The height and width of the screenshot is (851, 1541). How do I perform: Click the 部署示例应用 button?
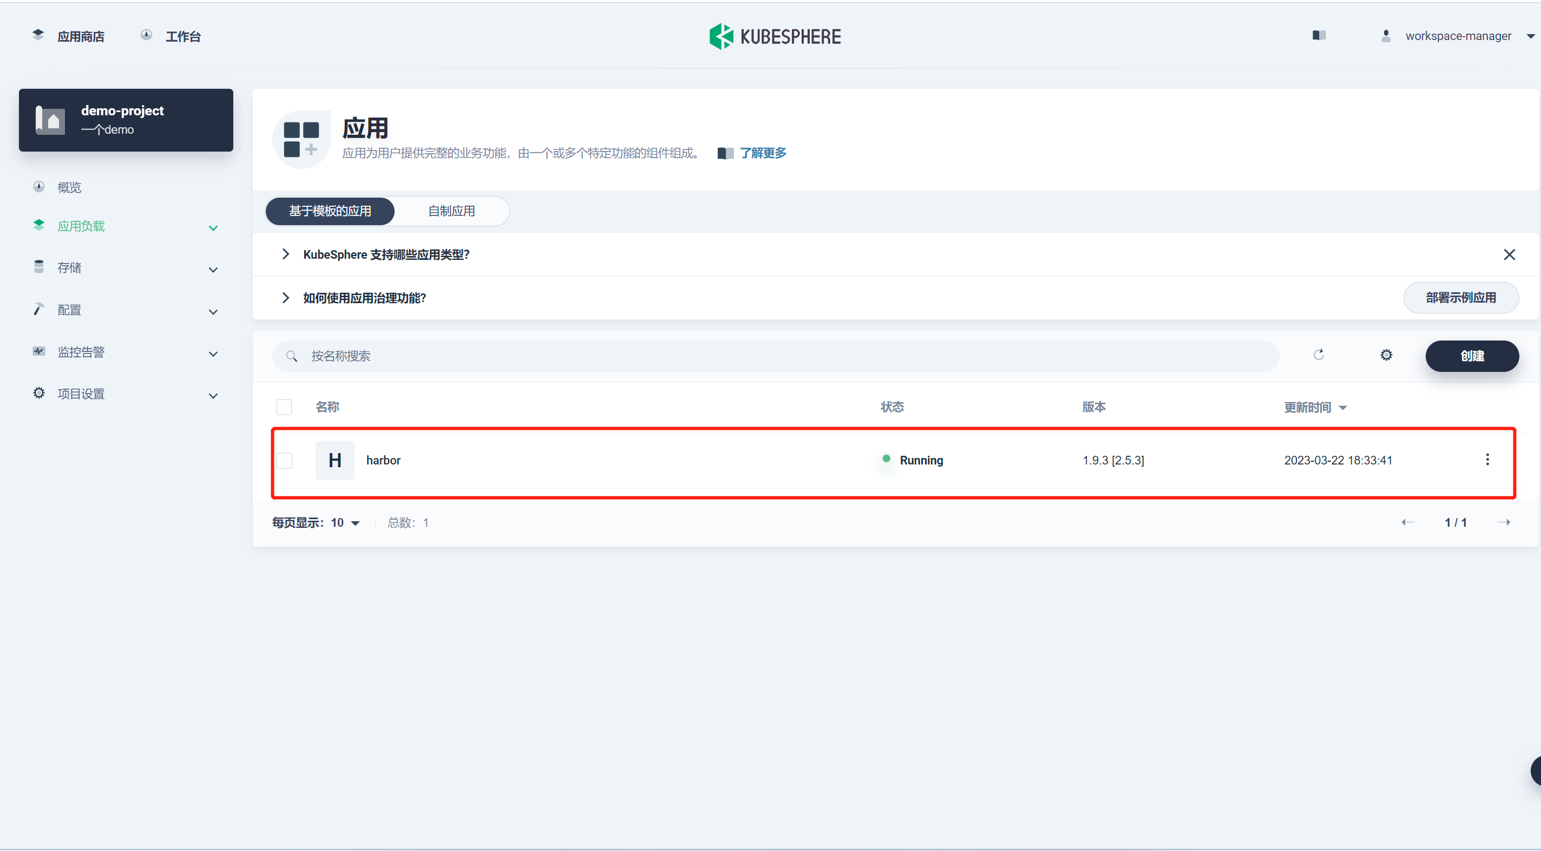click(x=1461, y=297)
